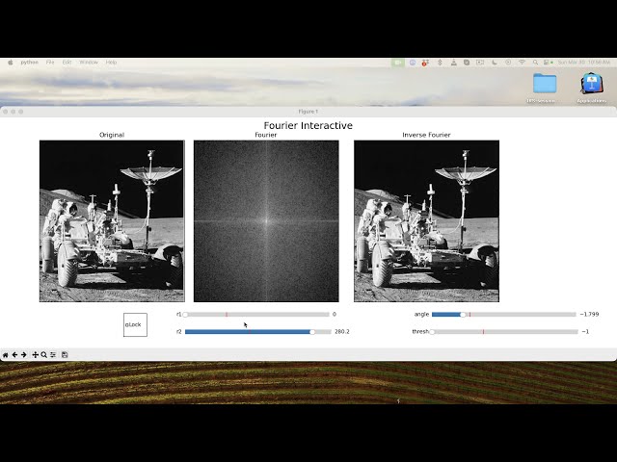Open the Window menu
Viewport: 617px width, 462px height.
(x=89, y=62)
